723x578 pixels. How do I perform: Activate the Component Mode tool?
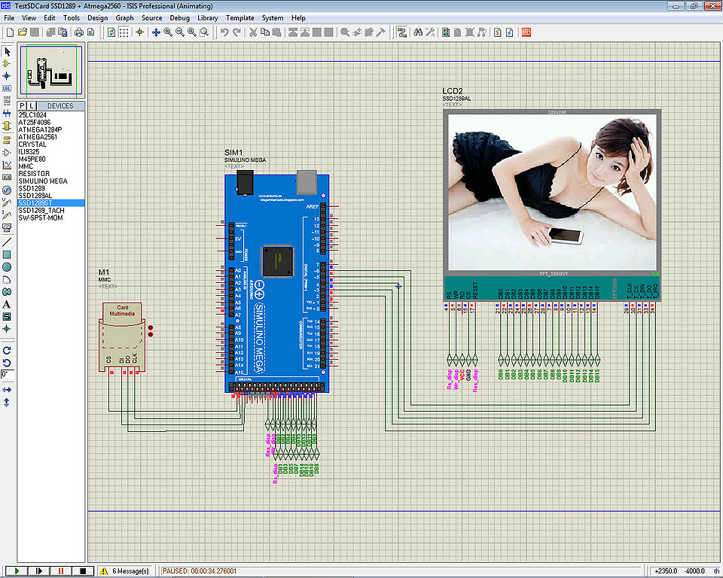[x=7, y=64]
